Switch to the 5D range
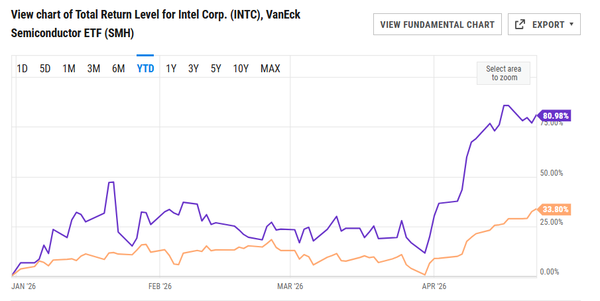Viewport: 600px width, 301px height. [x=45, y=68]
